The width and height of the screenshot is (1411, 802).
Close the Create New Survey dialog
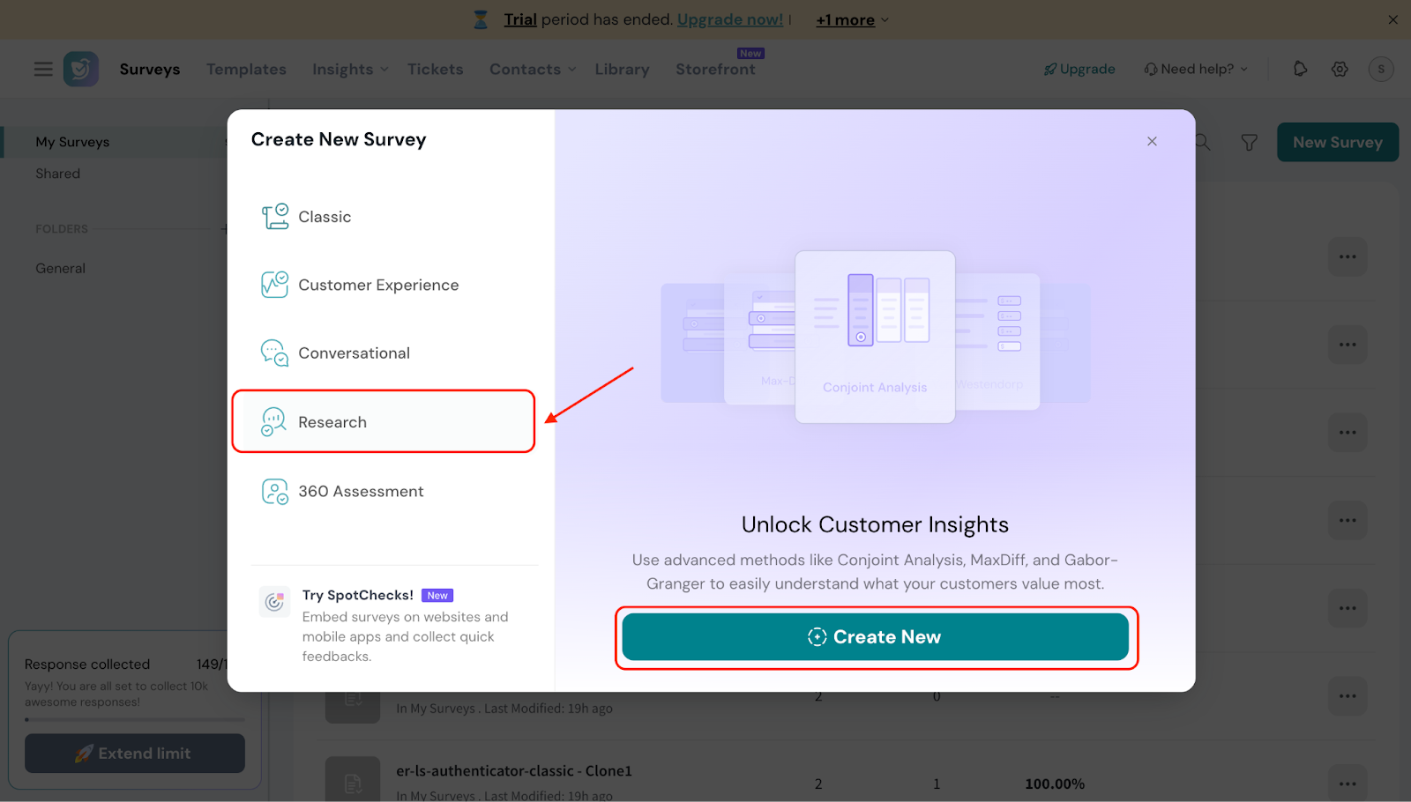(x=1152, y=141)
